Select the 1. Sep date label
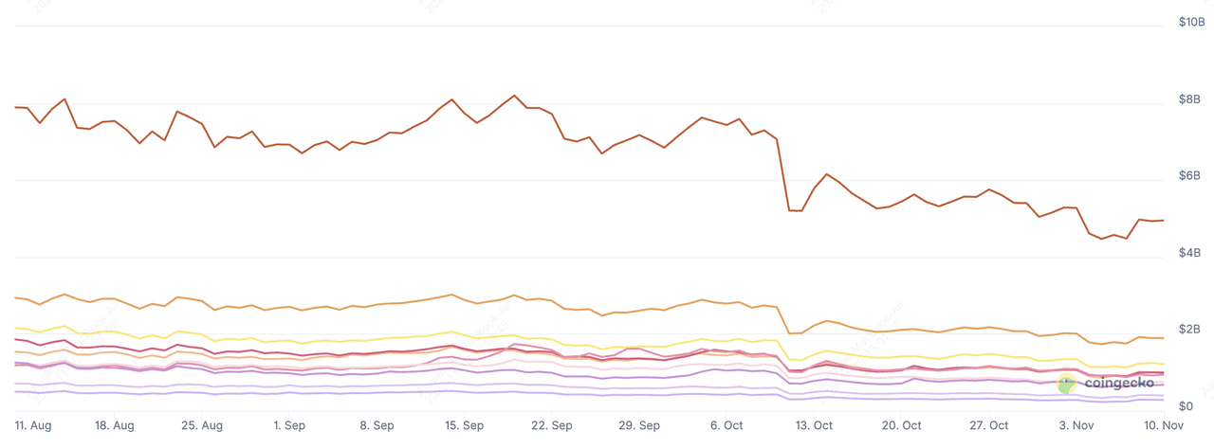The height and width of the screenshot is (448, 1214). click(288, 426)
